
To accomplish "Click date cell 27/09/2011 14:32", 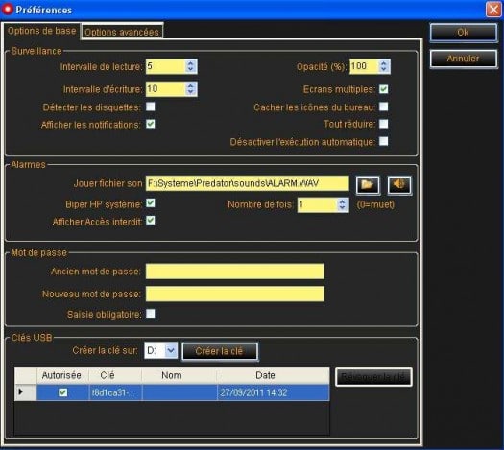I will click(x=274, y=392).
